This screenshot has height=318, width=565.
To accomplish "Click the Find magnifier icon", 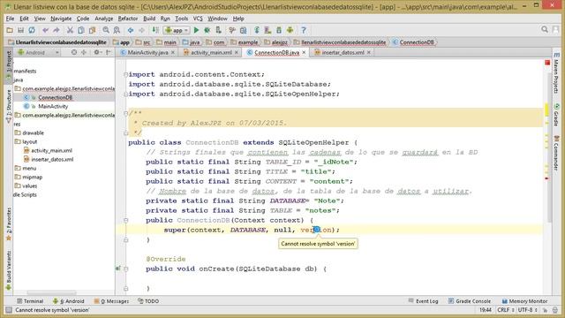I will click(x=106, y=30).
